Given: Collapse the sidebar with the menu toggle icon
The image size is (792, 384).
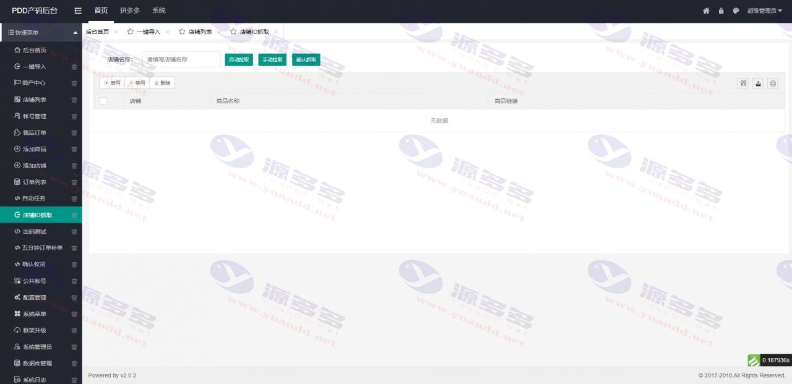Looking at the screenshot, I should (x=77, y=11).
